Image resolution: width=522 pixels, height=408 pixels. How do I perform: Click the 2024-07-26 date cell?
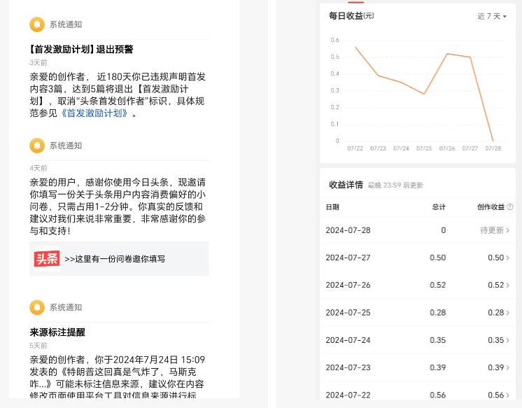[348, 285]
